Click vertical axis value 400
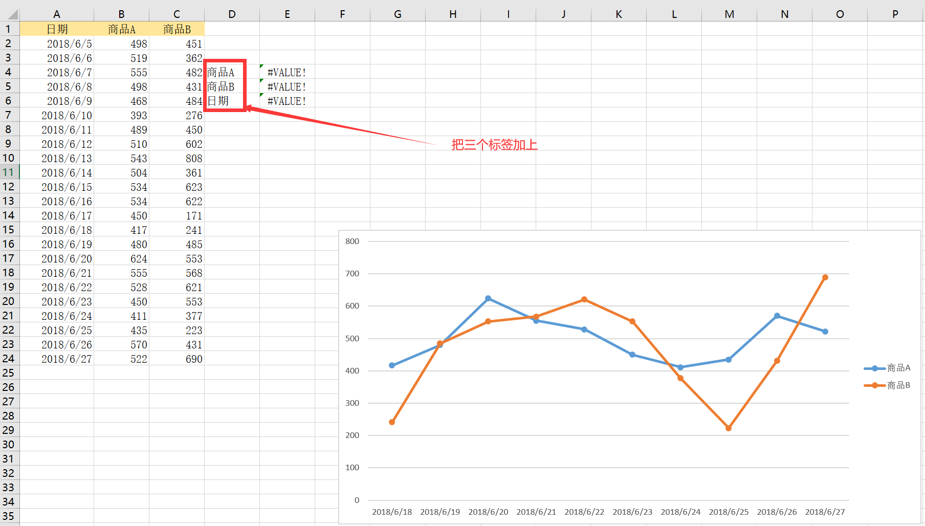The image size is (925, 526). pos(352,370)
